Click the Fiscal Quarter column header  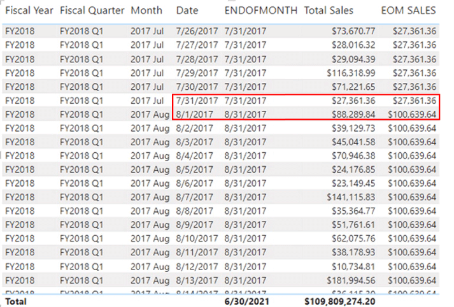pos(92,11)
